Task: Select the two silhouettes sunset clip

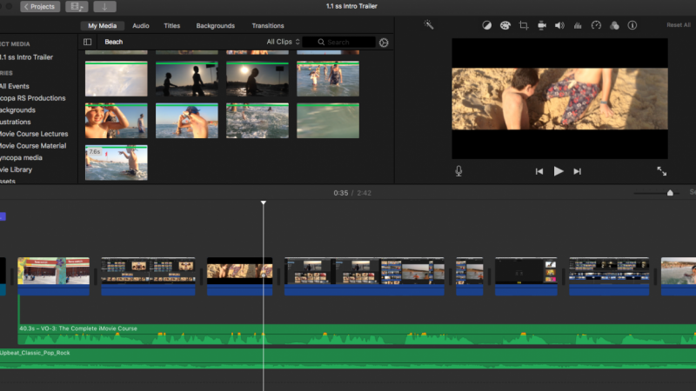Action: tap(187, 79)
